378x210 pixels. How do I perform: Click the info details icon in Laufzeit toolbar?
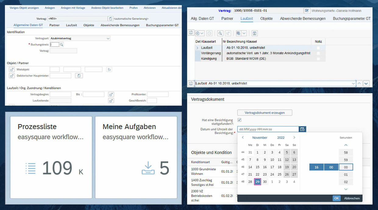pyautogui.click(x=255, y=33)
